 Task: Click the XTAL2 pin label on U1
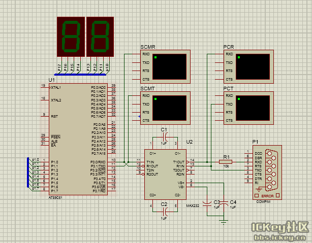pos(56,100)
